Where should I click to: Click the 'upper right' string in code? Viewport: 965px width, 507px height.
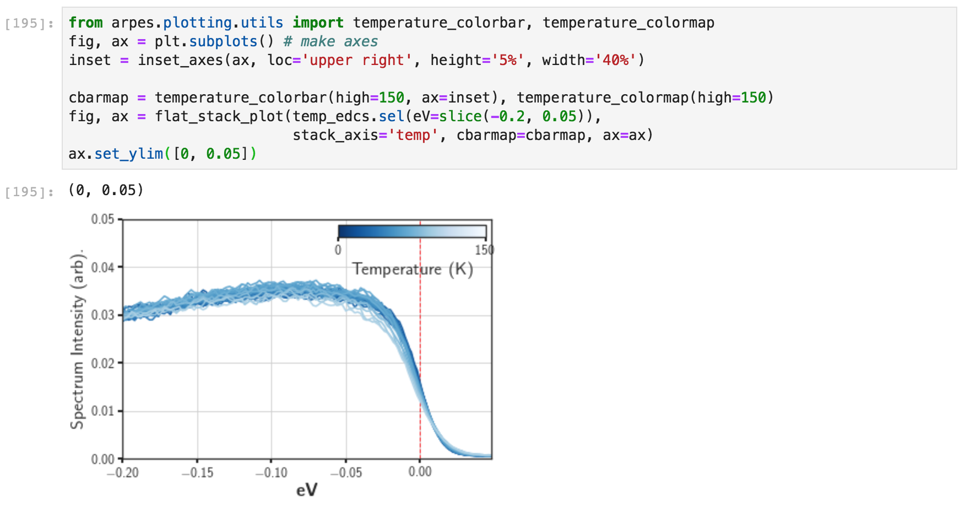click(x=357, y=60)
